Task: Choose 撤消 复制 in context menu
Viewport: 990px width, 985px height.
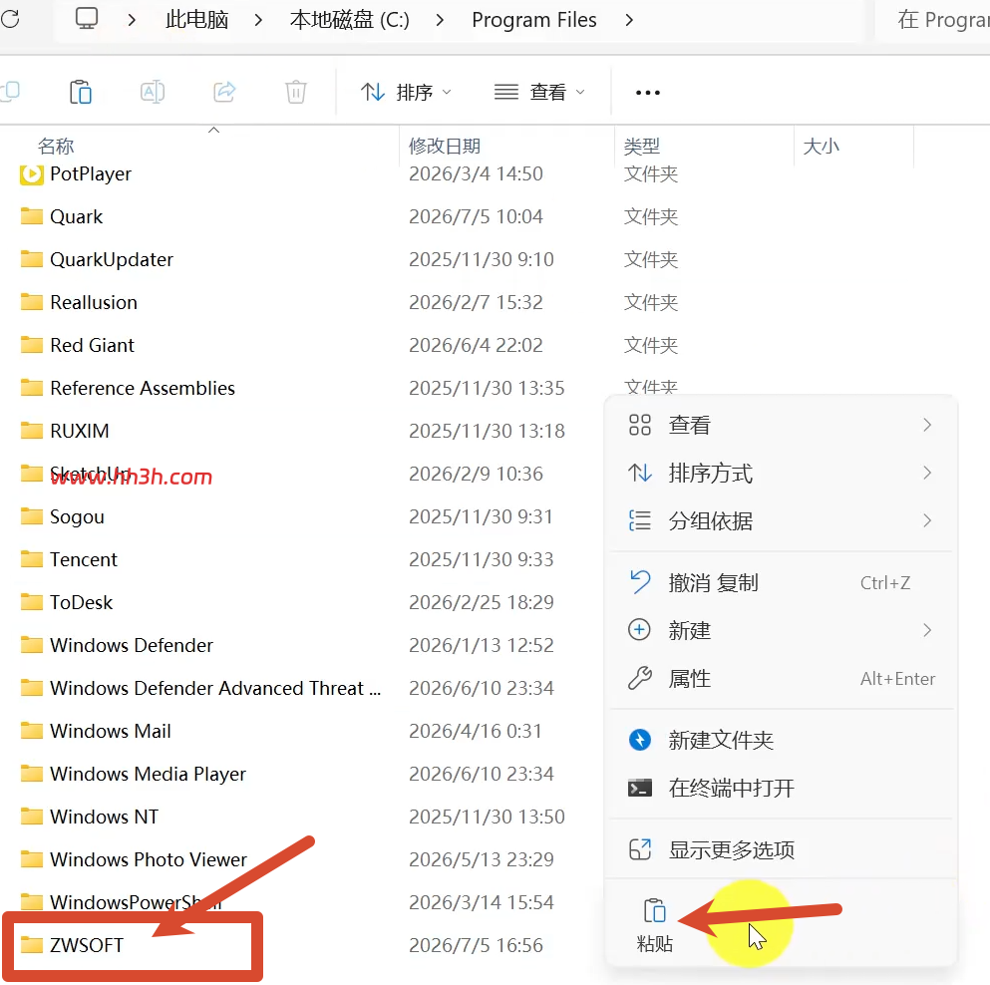Action: pos(781,583)
